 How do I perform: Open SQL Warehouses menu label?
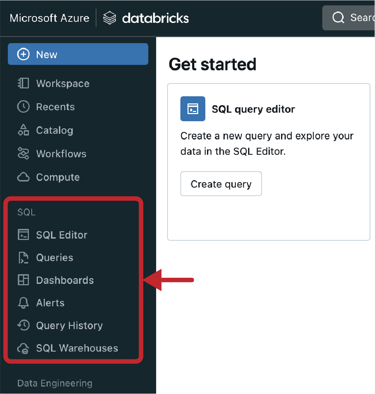pyautogui.click(x=77, y=348)
